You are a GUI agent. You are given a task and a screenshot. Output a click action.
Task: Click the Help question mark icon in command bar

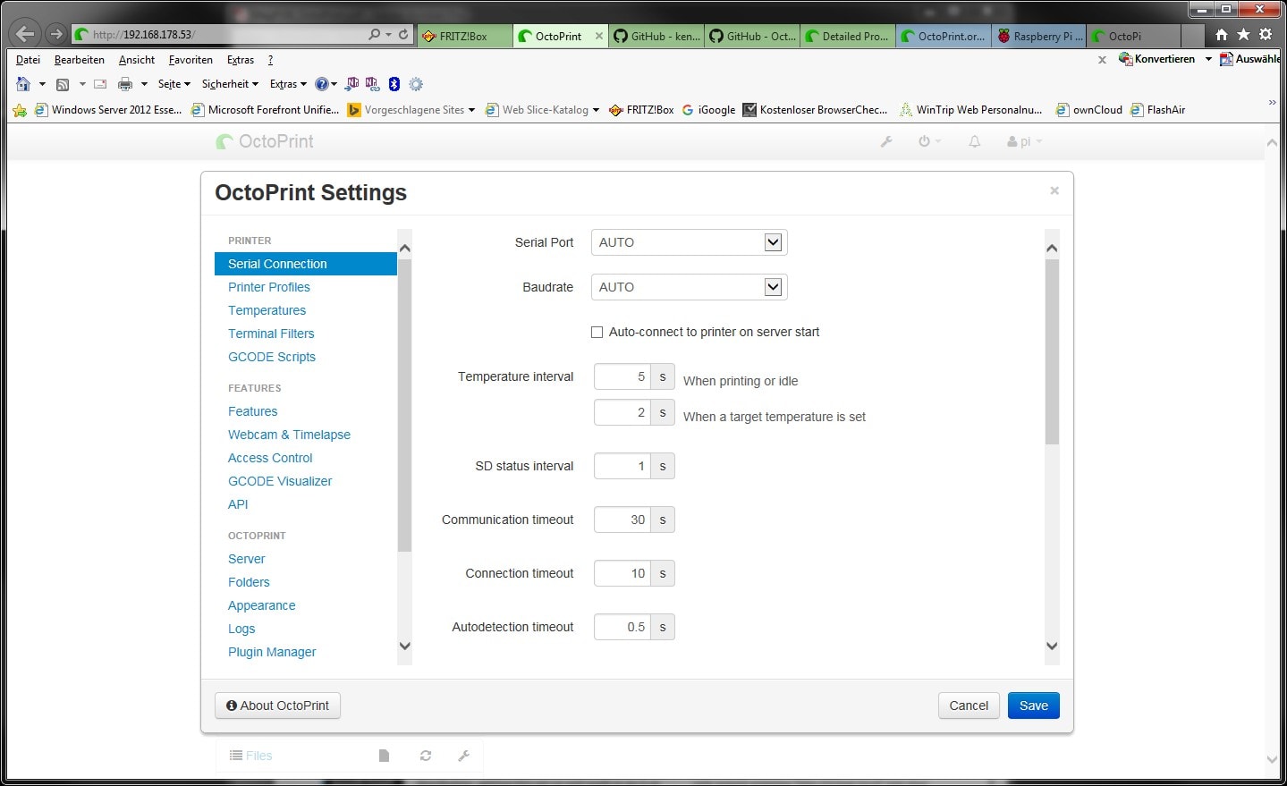(322, 84)
